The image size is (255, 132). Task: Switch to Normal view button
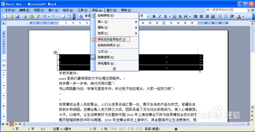(3, 124)
